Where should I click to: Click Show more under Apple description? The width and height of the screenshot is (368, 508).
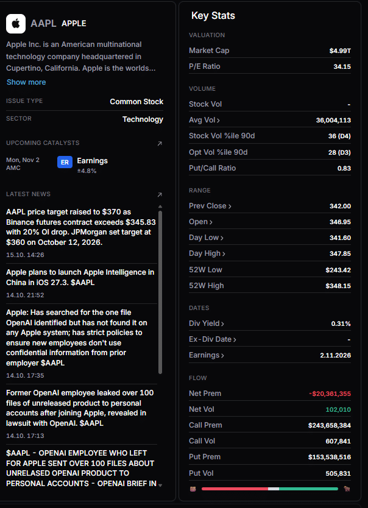coord(26,82)
